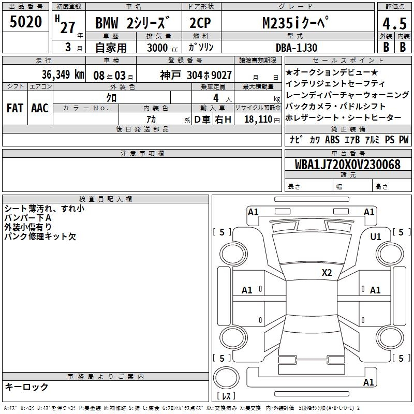Viewport: 414px width, 414px height.
Task: Select the FAT shift type cell
Action: [14, 108]
